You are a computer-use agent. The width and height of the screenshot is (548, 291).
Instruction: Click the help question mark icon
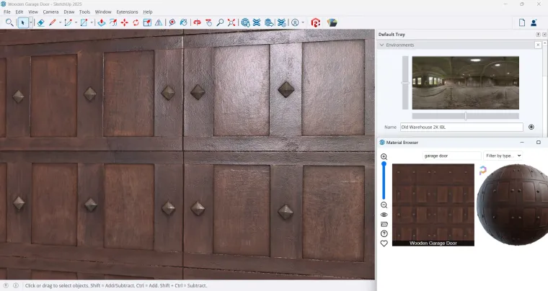click(x=384, y=233)
